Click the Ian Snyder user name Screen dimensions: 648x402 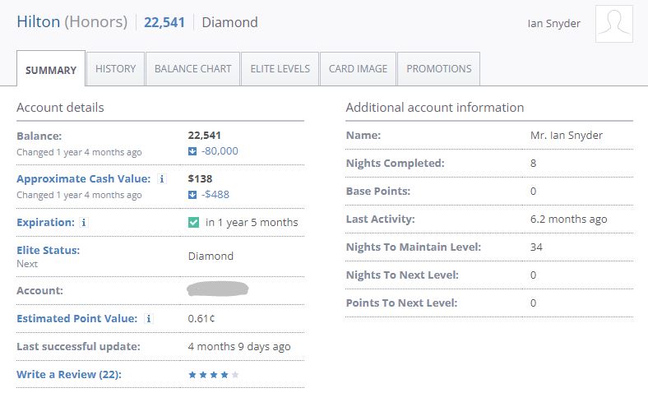click(x=553, y=24)
